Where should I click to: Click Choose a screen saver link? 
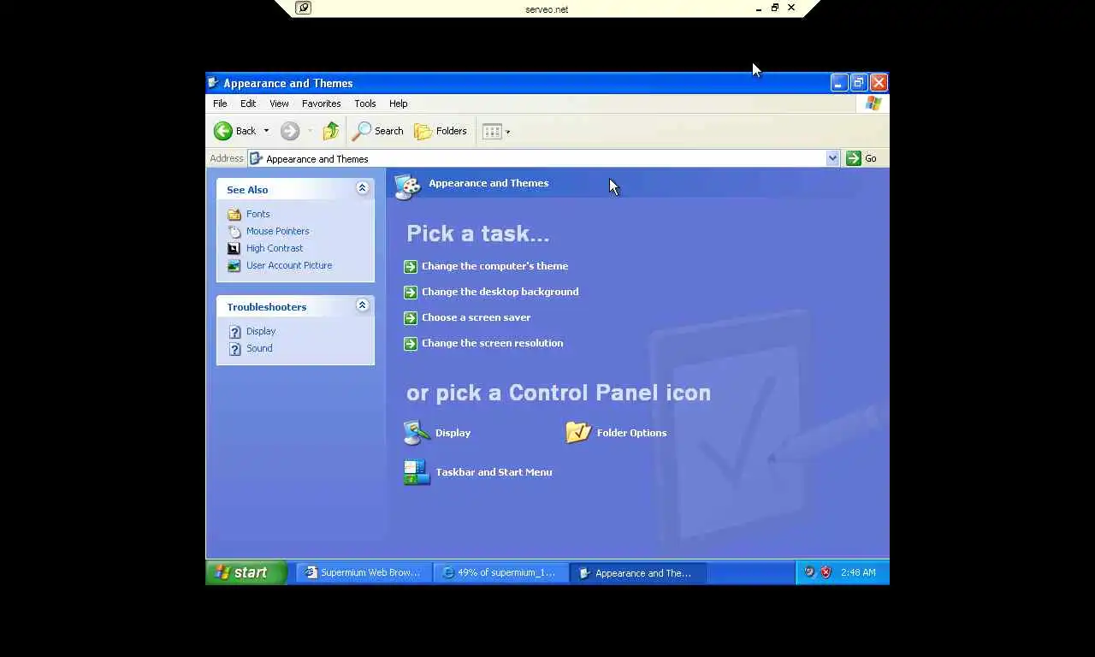point(476,317)
